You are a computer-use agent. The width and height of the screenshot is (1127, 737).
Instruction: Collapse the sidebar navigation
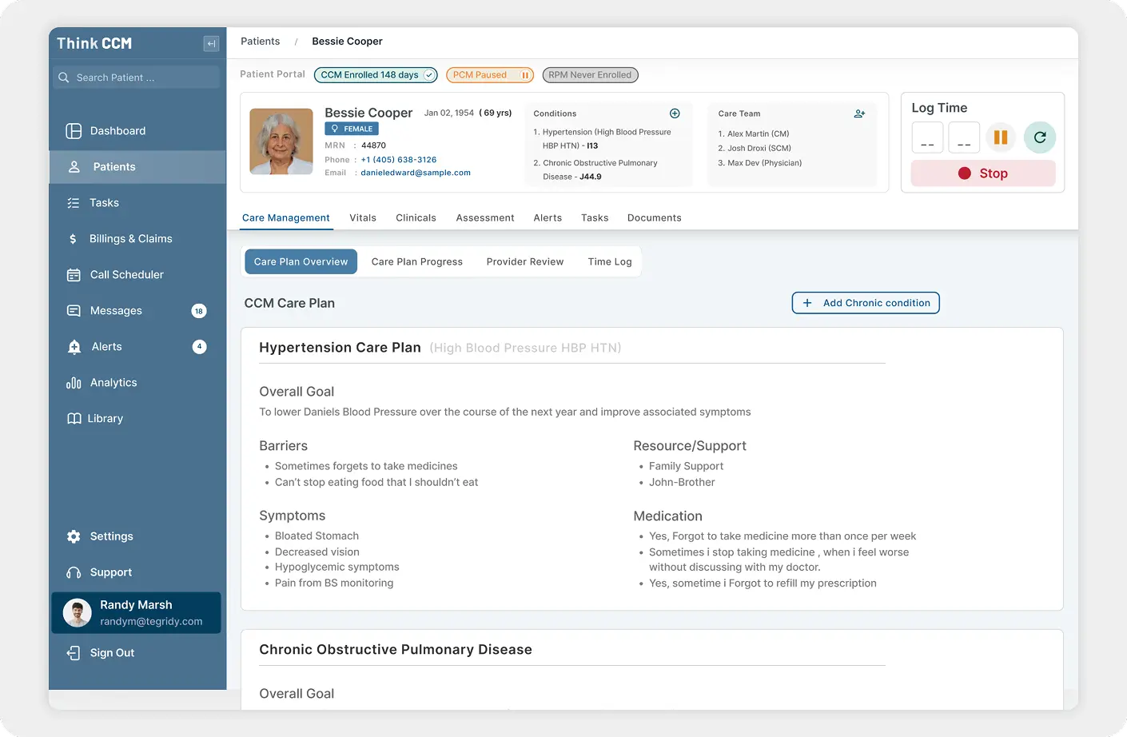[210, 43]
